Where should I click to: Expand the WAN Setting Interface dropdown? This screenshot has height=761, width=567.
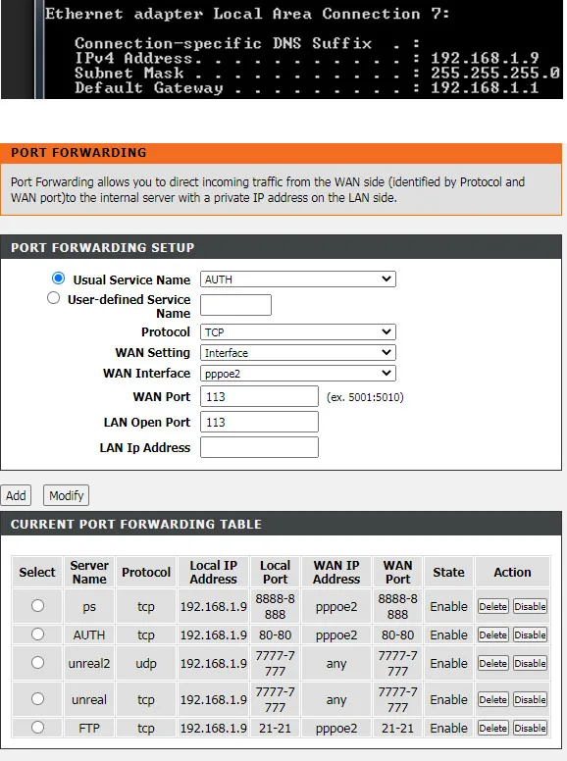click(298, 352)
